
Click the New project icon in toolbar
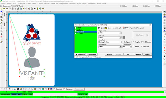[x=2, y=9]
